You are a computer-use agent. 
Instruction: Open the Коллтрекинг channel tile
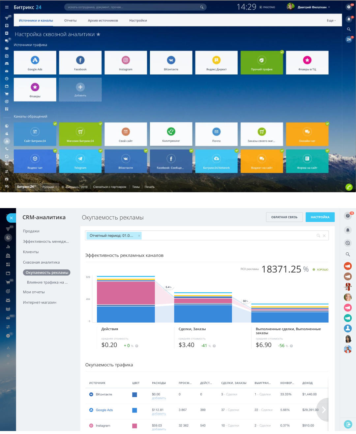point(171,134)
